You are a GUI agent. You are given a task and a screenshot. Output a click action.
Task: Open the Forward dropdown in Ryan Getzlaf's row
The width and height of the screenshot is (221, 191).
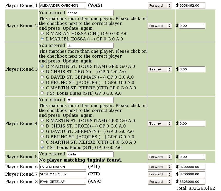click(x=160, y=182)
